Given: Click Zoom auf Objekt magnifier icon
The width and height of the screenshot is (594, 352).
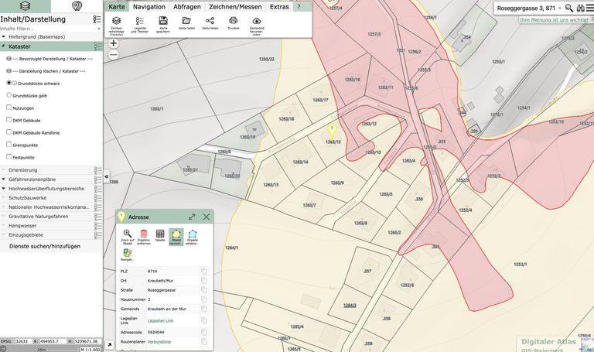Looking at the screenshot, I should pos(128,234).
